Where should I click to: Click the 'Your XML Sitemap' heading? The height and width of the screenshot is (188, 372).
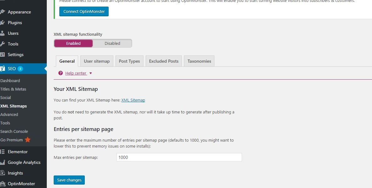click(76, 89)
